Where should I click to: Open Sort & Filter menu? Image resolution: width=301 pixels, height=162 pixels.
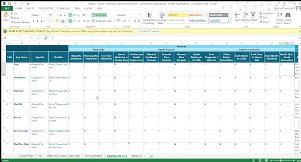(x=279, y=19)
